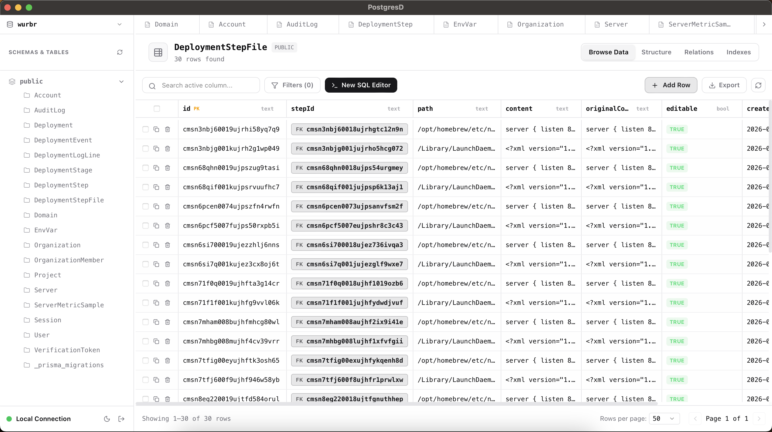Copy row cmsn71f0q0019ujhfta3g14cr
This screenshot has height=432, width=772.
point(156,283)
